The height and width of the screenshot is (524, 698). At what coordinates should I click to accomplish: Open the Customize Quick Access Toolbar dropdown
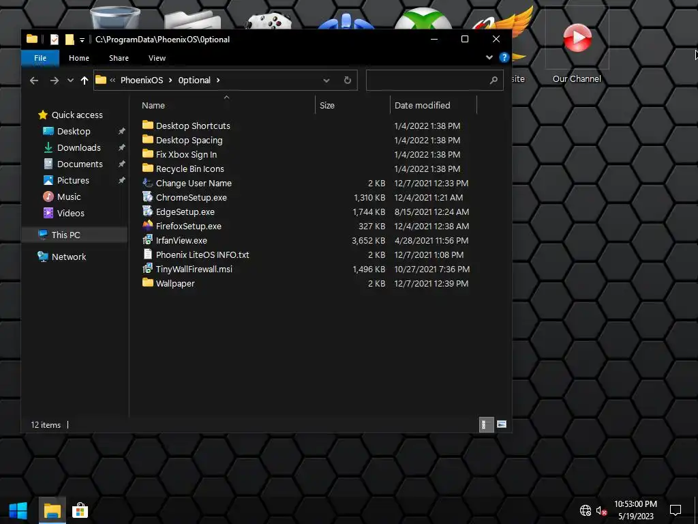[82, 40]
